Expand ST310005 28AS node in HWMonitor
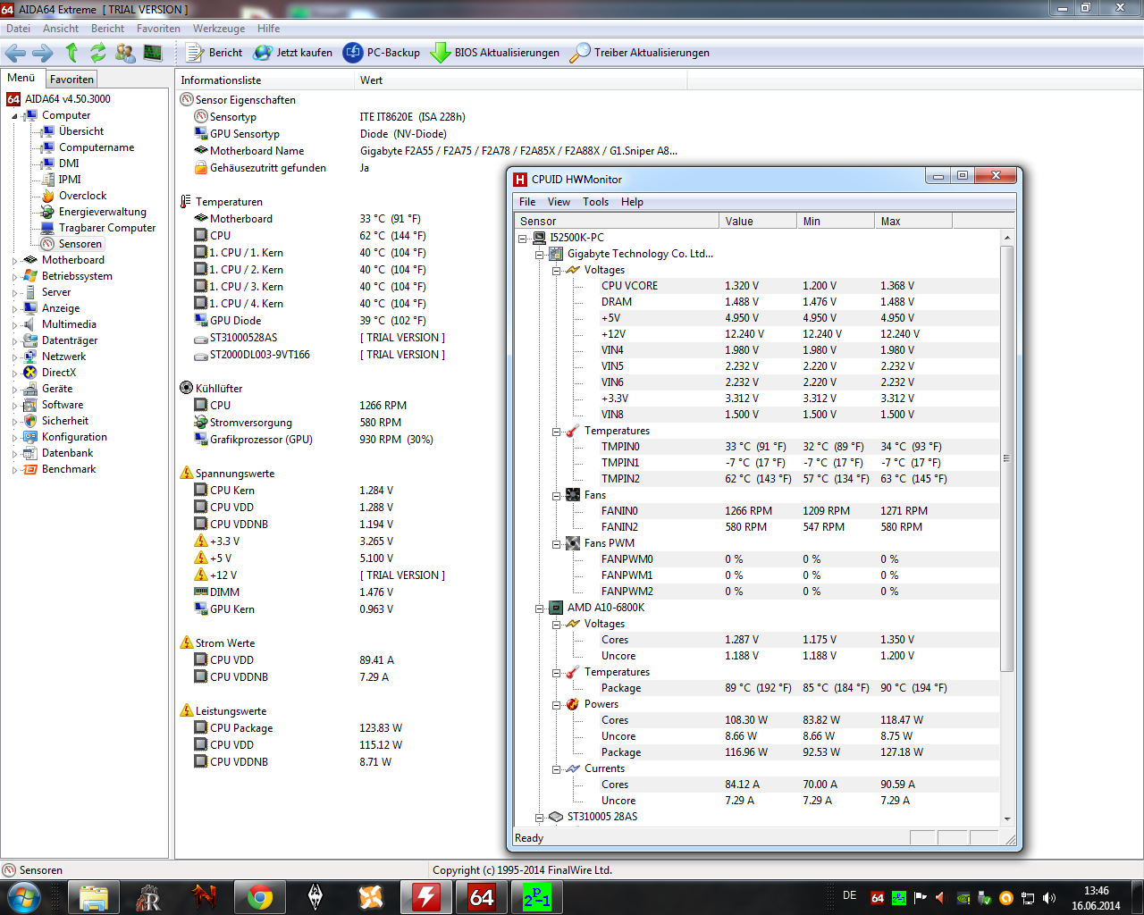Image resolution: width=1144 pixels, height=915 pixels. point(540,817)
